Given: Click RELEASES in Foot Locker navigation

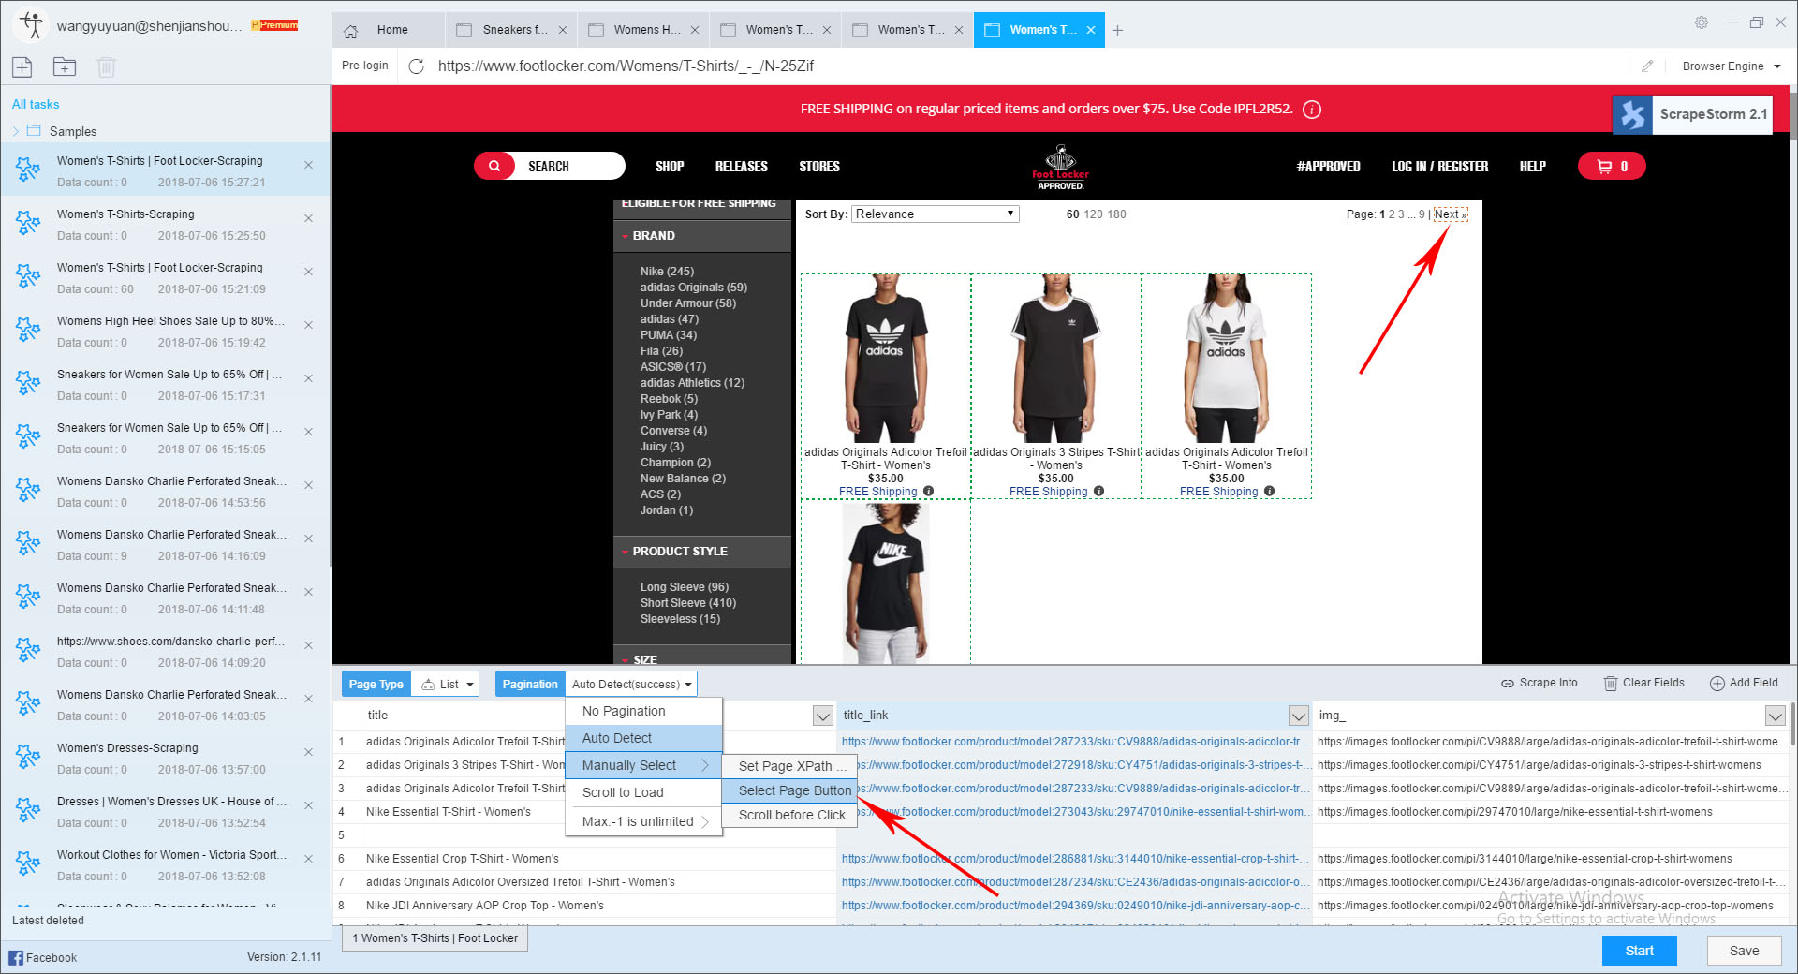Looking at the screenshot, I should (741, 166).
